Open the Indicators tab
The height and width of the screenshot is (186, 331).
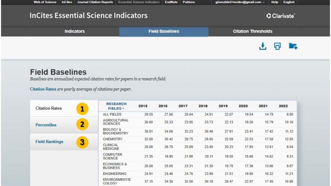75,31
